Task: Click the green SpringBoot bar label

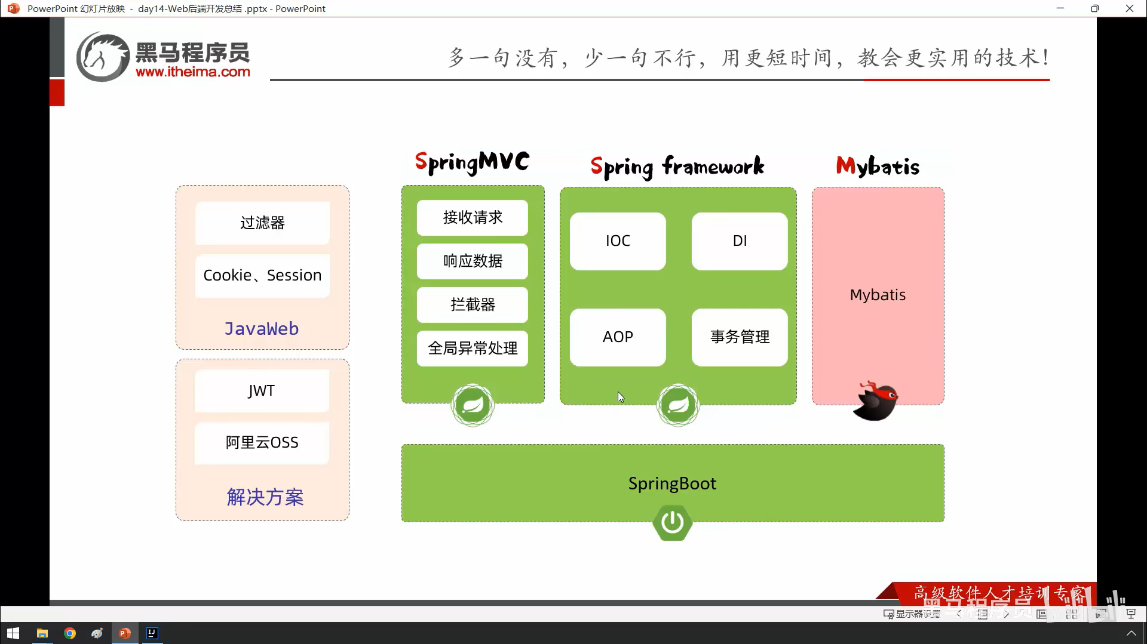Action: coord(672,483)
